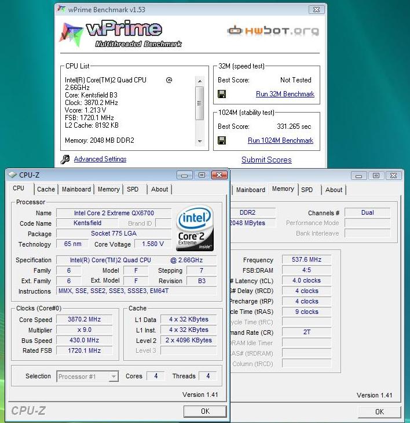The image size is (410, 423).
Task: Click the wPrime logo graphic
Action: pos(120,34)
